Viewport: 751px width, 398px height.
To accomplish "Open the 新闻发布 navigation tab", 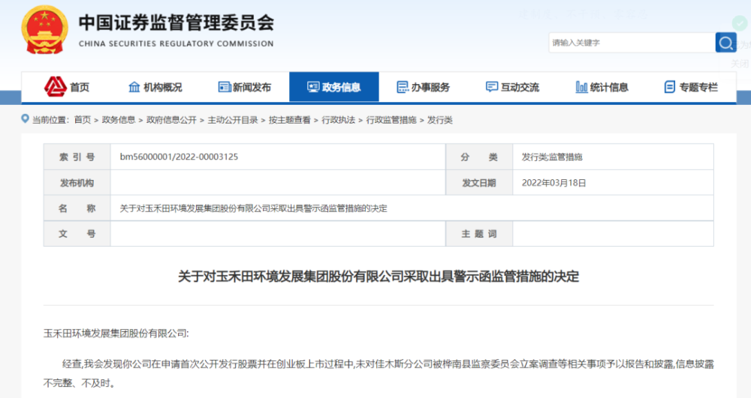I will pos(245,87).
